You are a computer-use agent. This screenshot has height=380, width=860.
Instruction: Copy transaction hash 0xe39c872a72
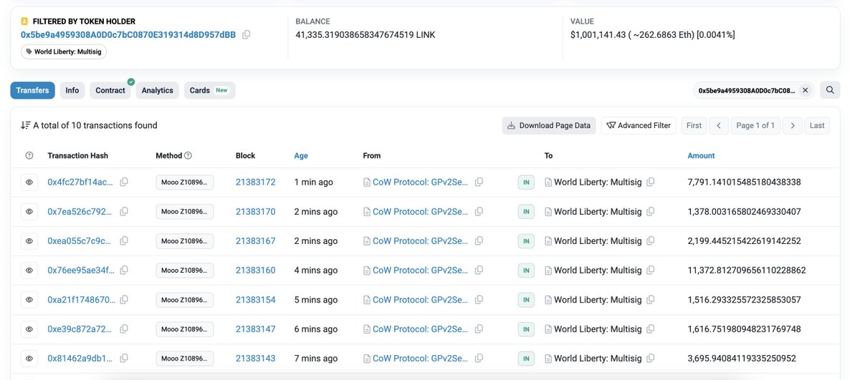tap(124, 329)
